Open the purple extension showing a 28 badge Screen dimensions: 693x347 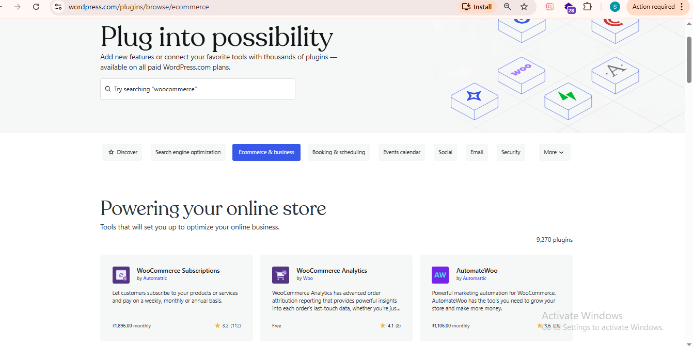click(x=569, y=7)
